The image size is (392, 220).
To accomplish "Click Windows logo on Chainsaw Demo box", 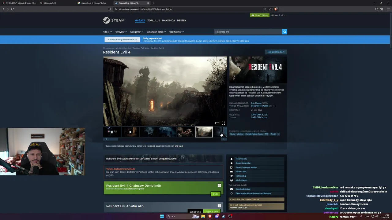I will tap(219, 185).
